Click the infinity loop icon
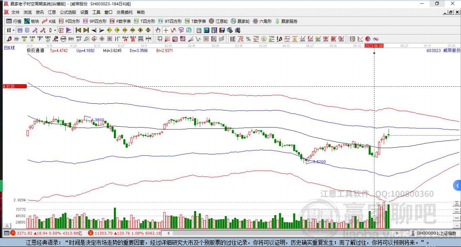This screenshot has width=461, height=247. point(376,39)
